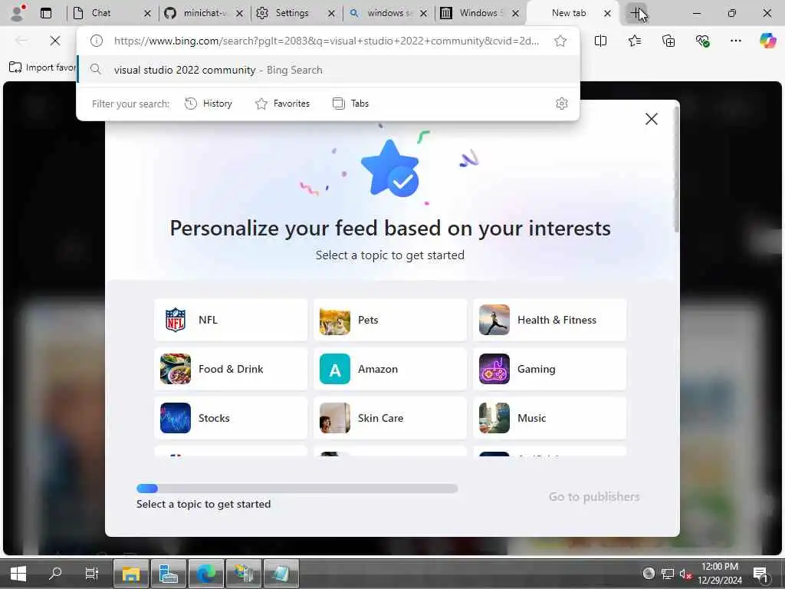Open the Favorites list toolbar icon
The width and height of the screenshot is (785, 589).
[634, 41]
